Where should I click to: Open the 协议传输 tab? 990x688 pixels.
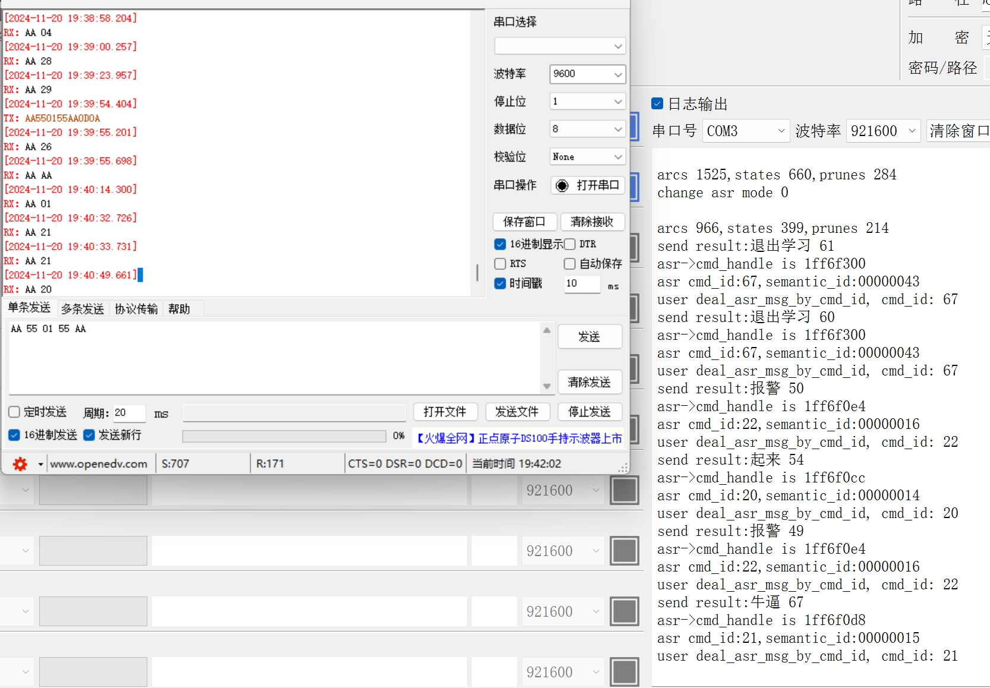click(x=136, y=309)
